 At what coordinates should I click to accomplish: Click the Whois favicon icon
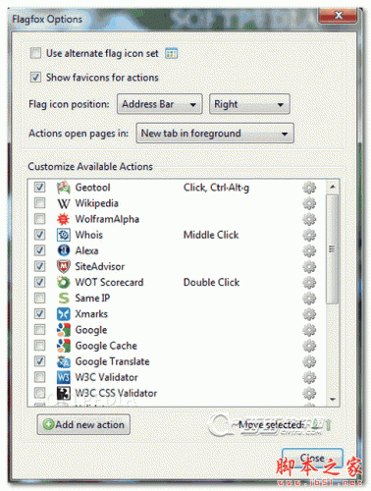point(63,235)
